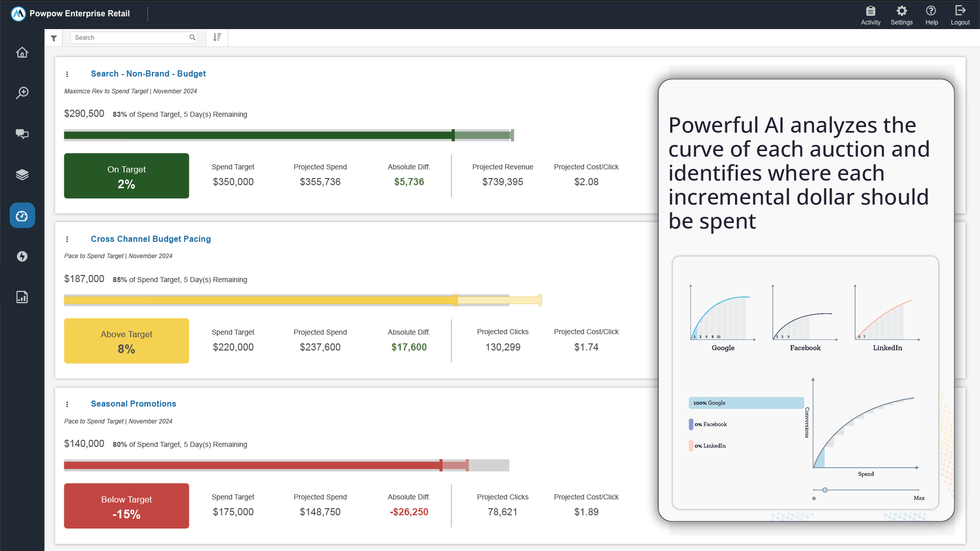Expand options menu for Seasonal Promotions

pyautogui.click(x=67, y=405)
